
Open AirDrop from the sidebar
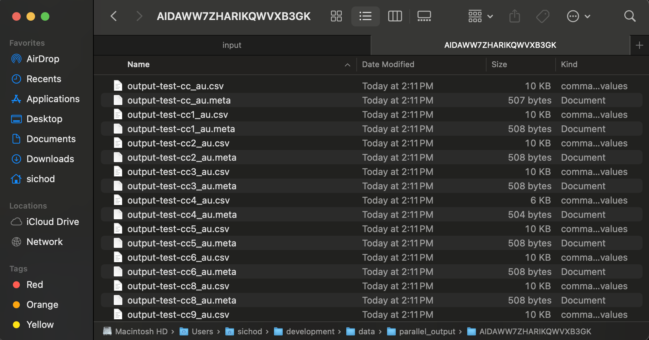coord(43,59)
